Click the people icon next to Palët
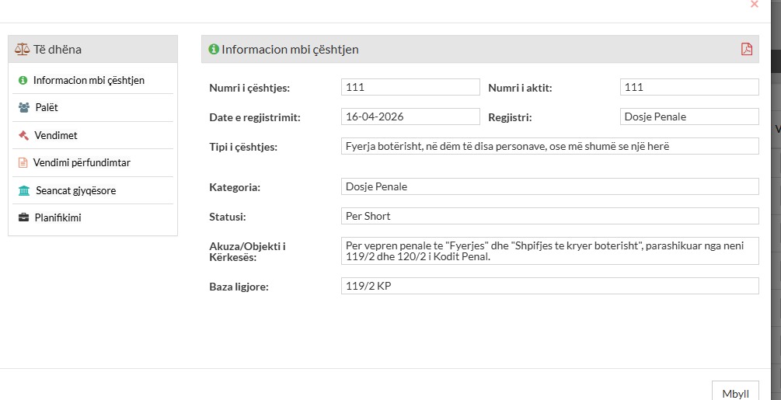The width and height of the screenshot is (781, 400). 23,108
